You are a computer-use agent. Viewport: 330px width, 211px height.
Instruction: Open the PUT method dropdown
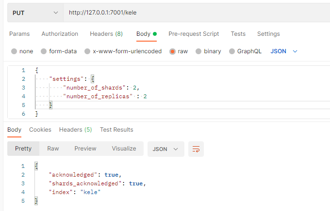35,12
